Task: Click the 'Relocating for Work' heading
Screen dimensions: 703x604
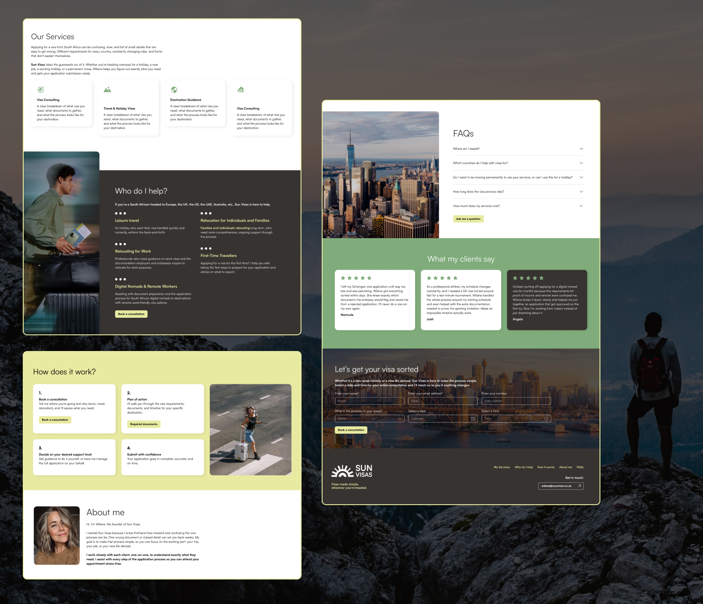Action: (133, 252)
